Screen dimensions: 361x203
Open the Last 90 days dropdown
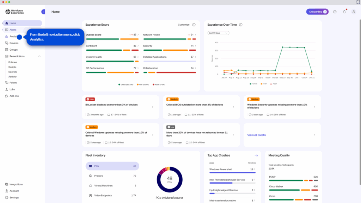218,32
